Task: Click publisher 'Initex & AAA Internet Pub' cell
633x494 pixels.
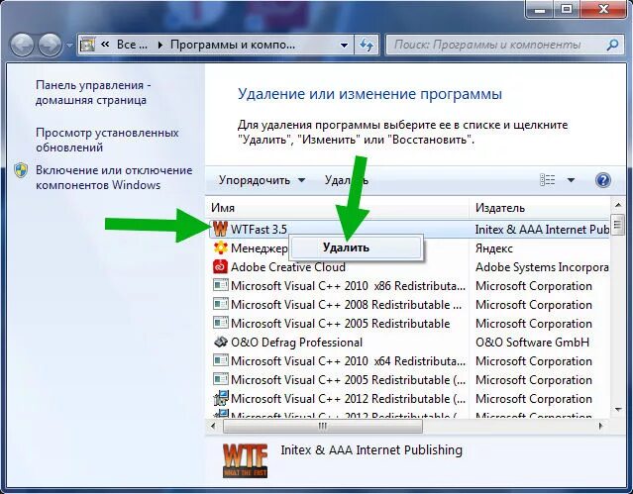Action: [542, 230]
